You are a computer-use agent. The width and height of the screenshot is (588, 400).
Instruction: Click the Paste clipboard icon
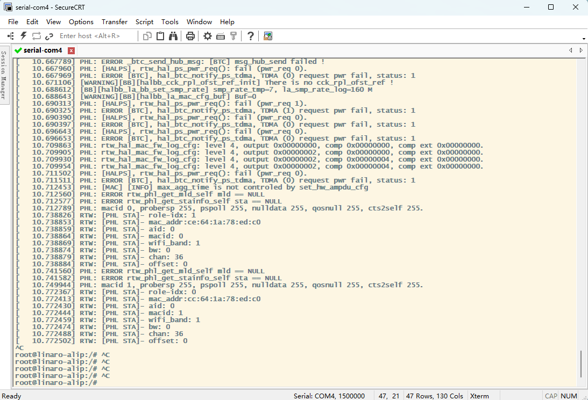[x=160, y=36]
